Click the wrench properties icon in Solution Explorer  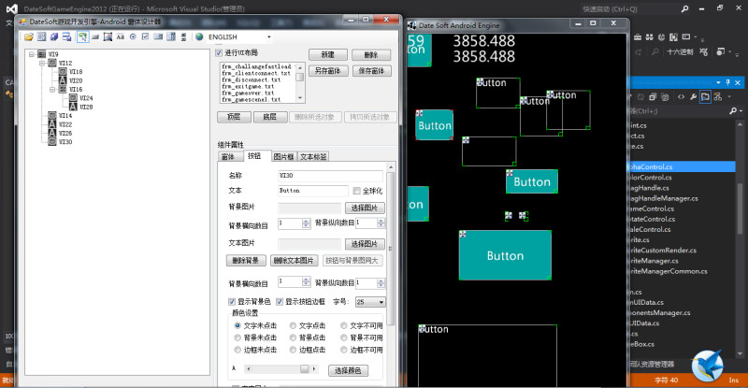tap(691, 97)
